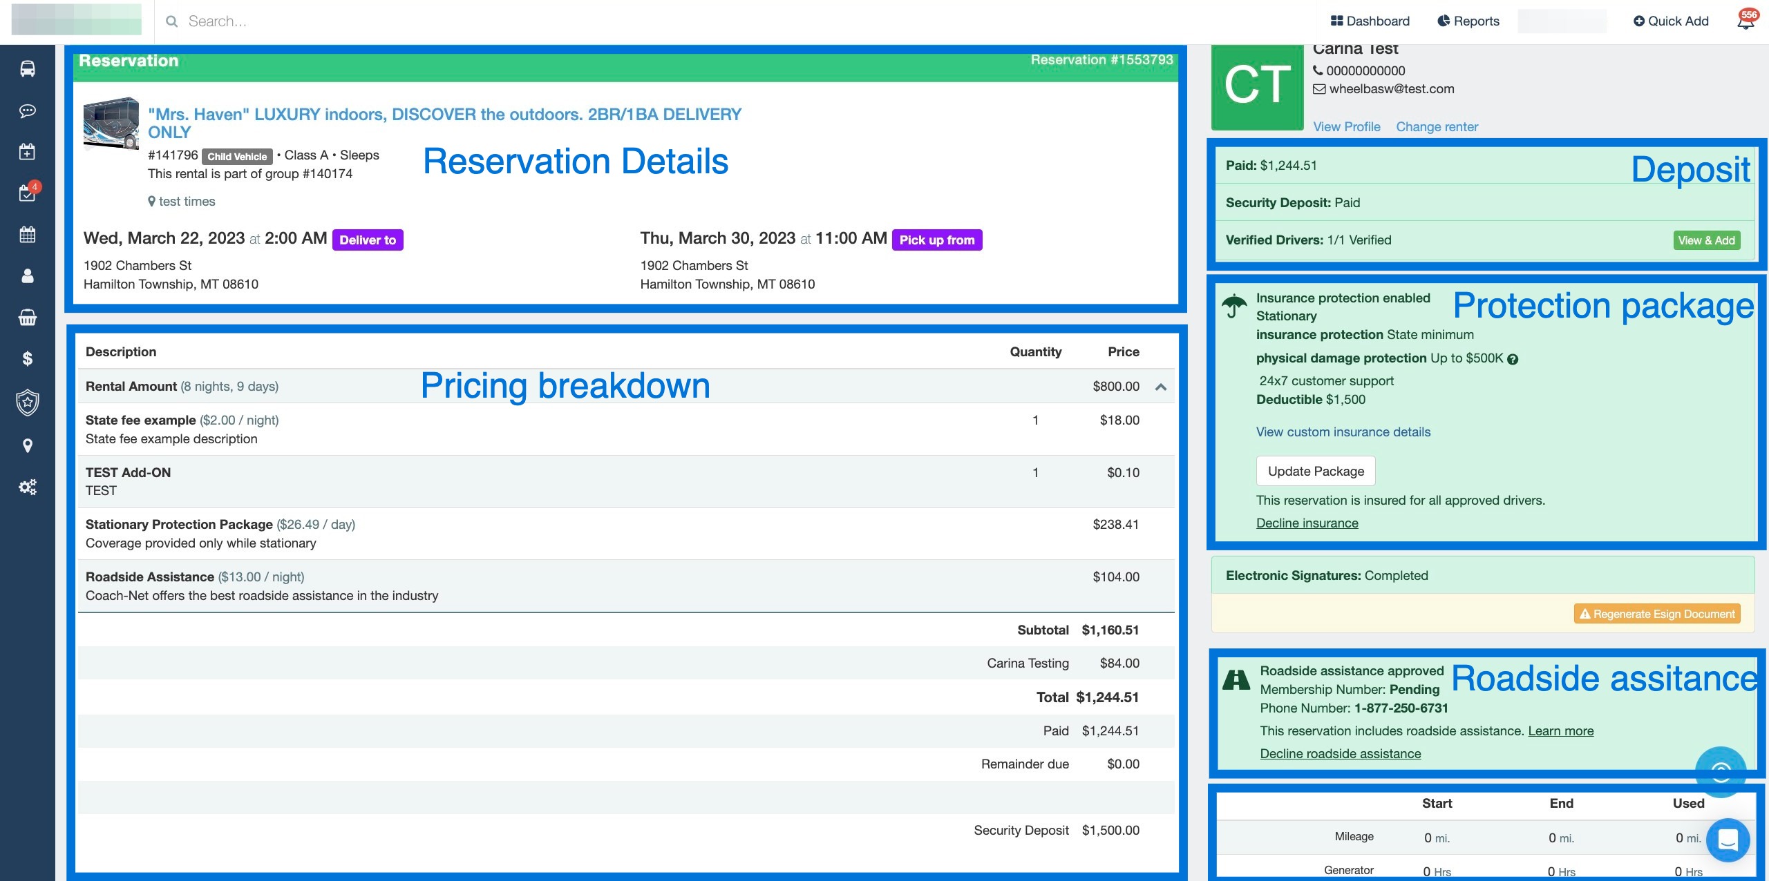Click View & Add for verified drivers
Viewport: 1769px width, 881px height.
coord(1706,240)
